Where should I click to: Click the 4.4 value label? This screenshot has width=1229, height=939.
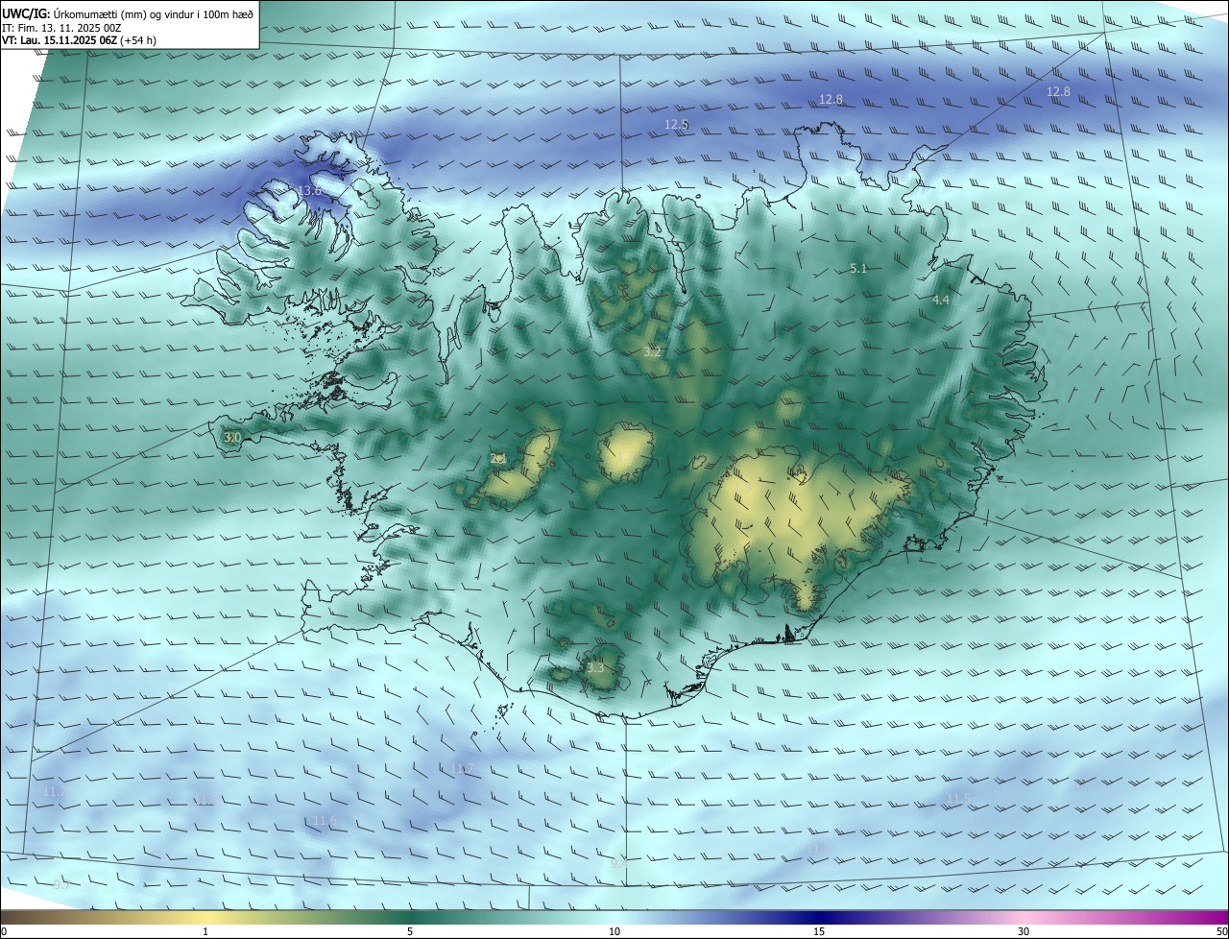[941, 301]
